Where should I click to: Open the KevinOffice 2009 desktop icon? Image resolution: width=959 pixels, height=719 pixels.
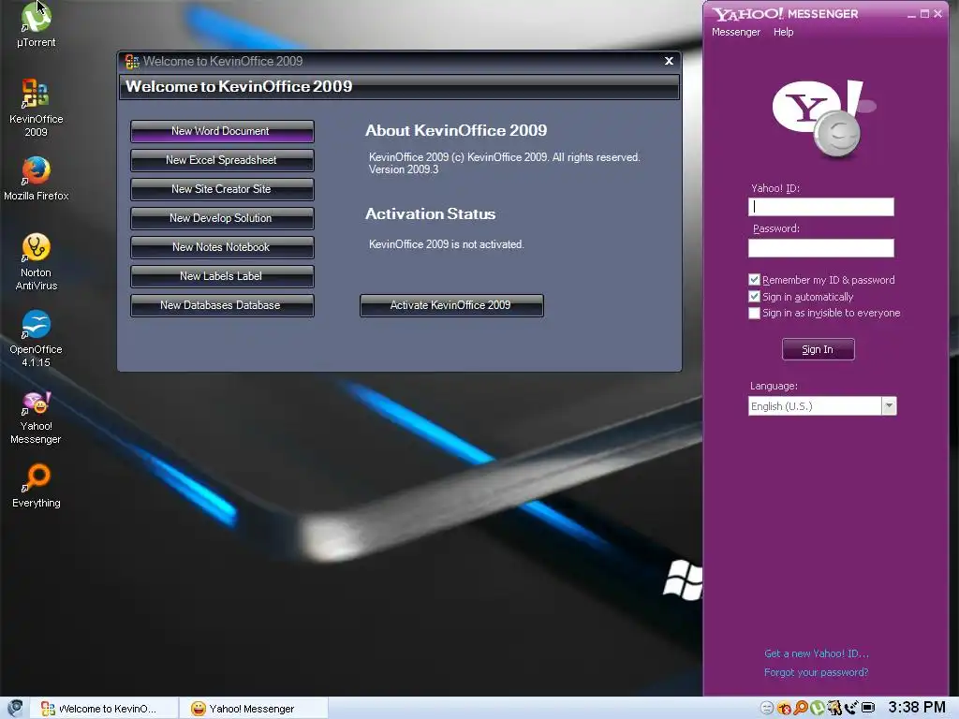[x=36, y=108]
